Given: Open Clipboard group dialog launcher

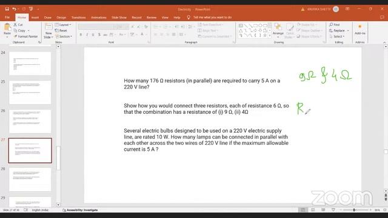Looking at the screenshot, I should tap(39, 42).
